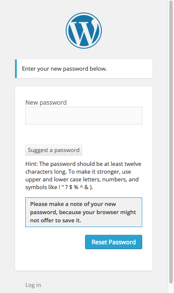Click empty form area under Reset Password

(x=84, y=260)
